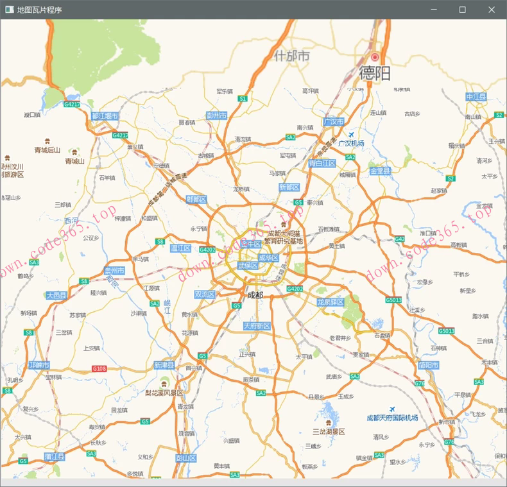Screen dimensions: 507x487
Task: Click the Chengdu Tianfu International Airport plane icon
Action: 391,409
